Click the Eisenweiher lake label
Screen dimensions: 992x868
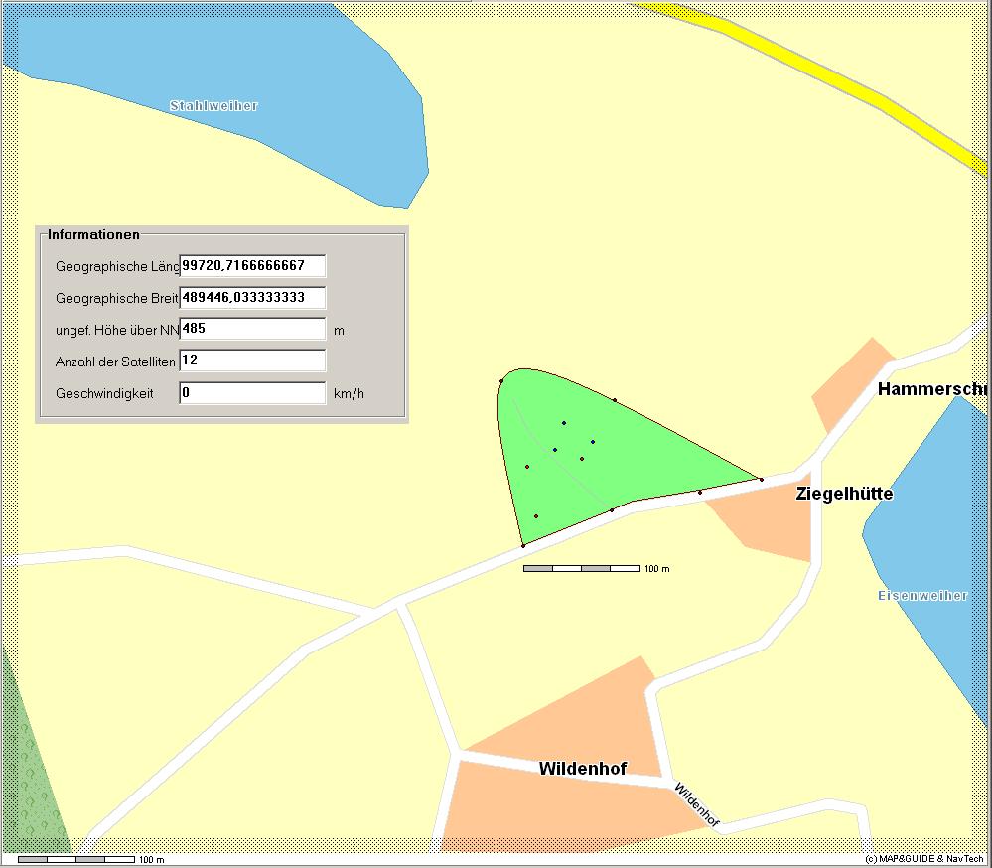point(922,595)
